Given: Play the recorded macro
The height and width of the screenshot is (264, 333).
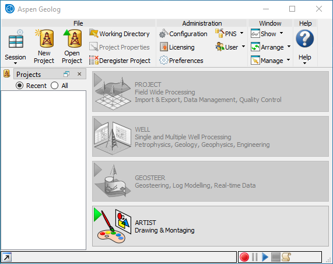Looking at the screenshot, I should [265, 257].
